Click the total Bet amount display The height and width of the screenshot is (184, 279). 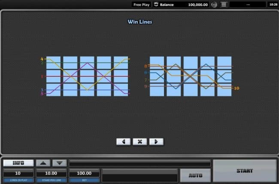click(x=84, y=172)
